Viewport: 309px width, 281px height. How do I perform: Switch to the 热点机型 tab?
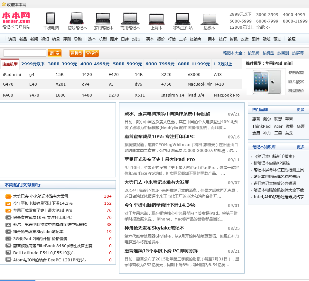[x=10, y=64]
